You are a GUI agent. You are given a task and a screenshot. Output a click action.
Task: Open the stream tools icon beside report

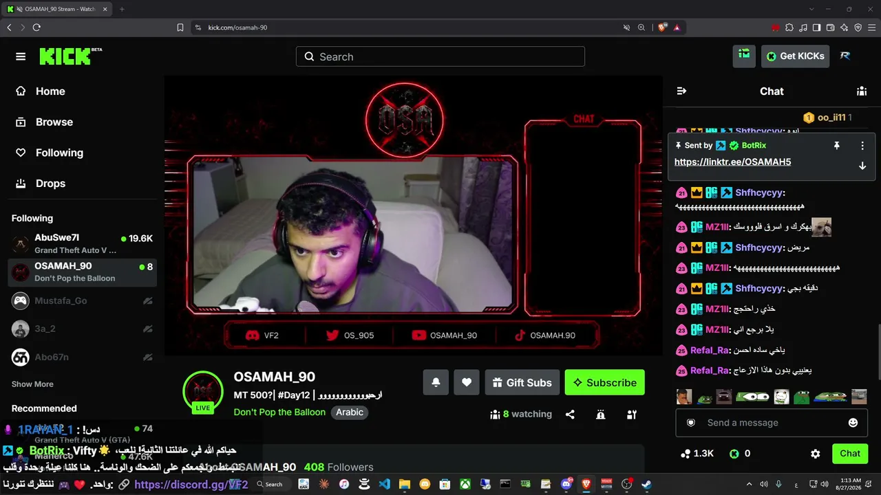tap(632, 415)
